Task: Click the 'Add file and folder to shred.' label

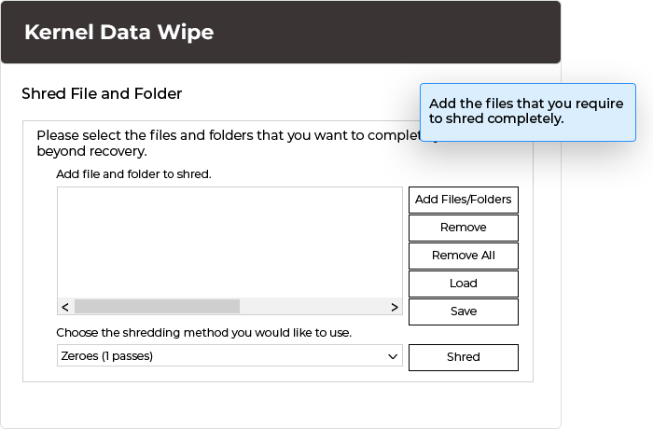Action: coord(133,174)
